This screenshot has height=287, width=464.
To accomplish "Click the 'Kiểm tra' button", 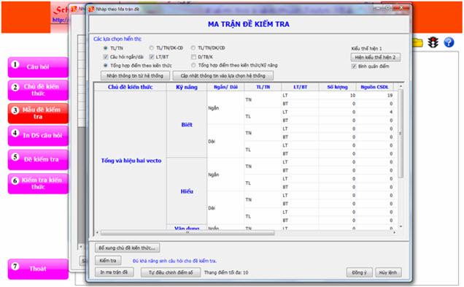I will click(108, 260).
